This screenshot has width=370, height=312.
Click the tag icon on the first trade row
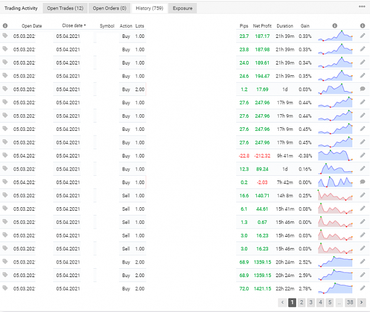click(5, 36)
